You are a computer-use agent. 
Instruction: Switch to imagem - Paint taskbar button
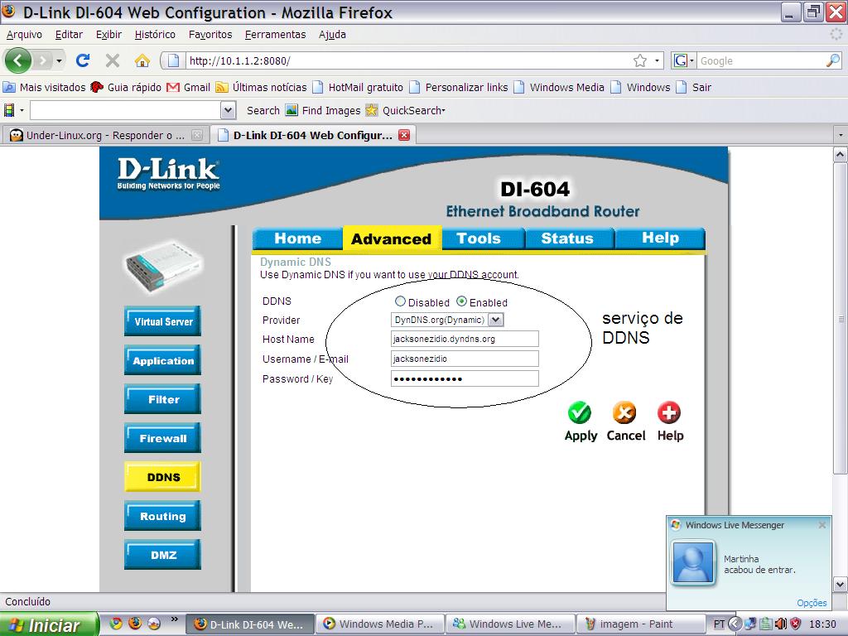(642, 624)
